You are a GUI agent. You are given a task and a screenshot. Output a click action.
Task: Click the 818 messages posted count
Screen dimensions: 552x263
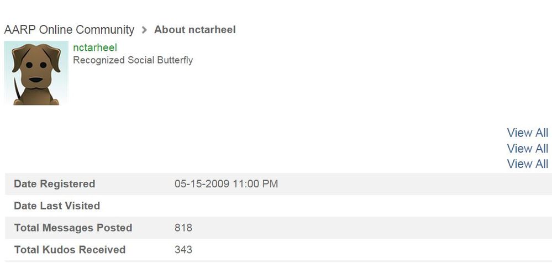[183, 228]
